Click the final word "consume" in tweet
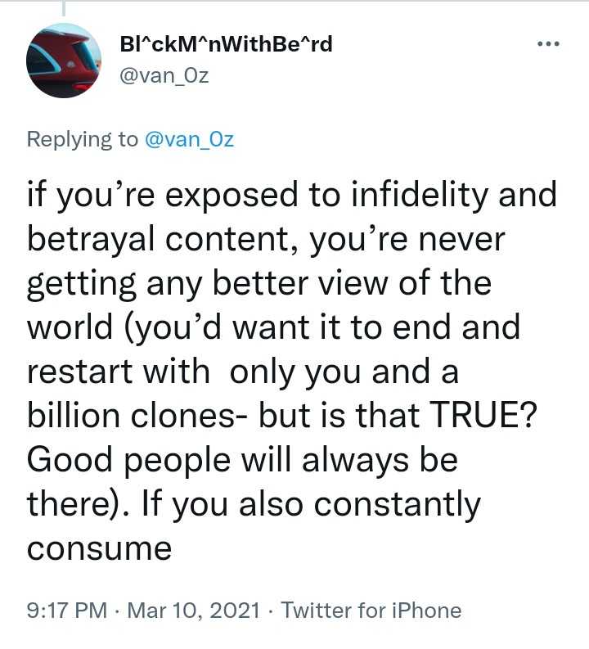Viewport: 589px width, 649px height. [x=99, y=548]
